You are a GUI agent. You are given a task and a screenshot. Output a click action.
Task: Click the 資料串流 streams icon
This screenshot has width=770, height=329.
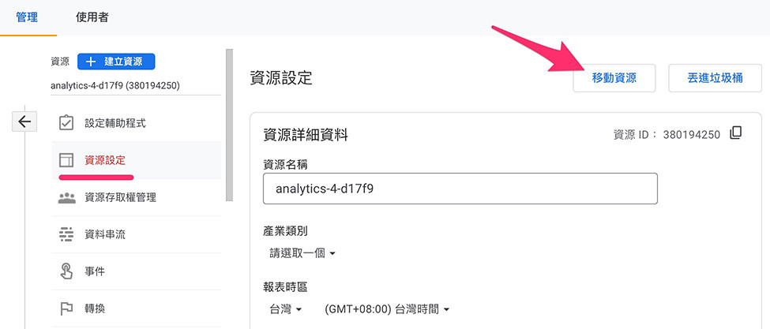[66, 234]
